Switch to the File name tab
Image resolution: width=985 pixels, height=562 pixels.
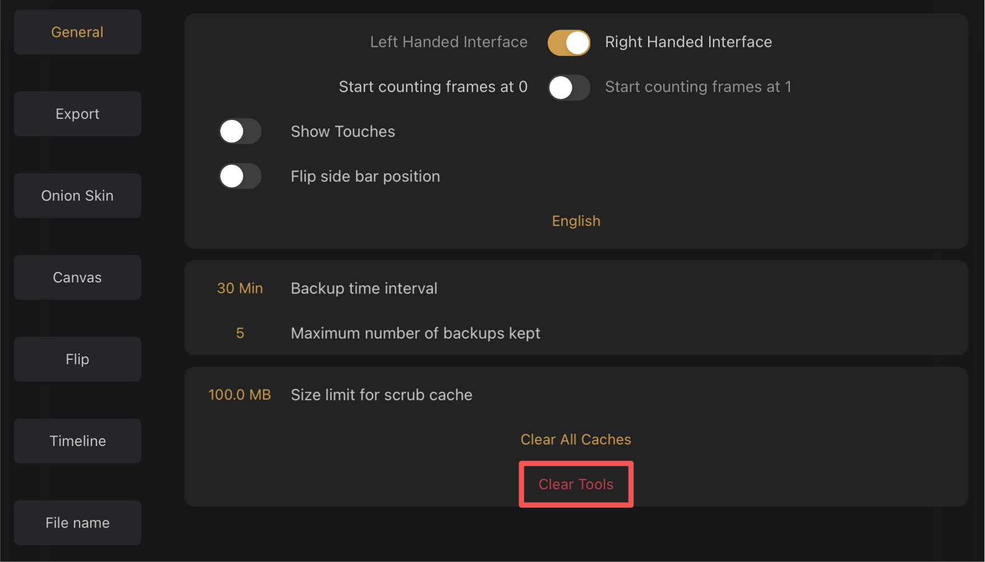[77, 523]
